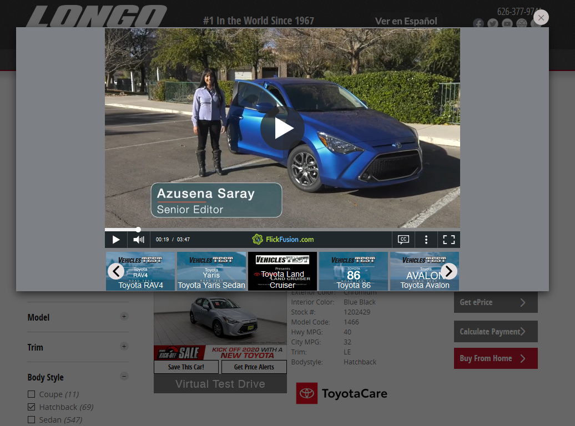Open the Virtual Test Drive button
The width and height of the screenshot is (575, 426).
220,384
